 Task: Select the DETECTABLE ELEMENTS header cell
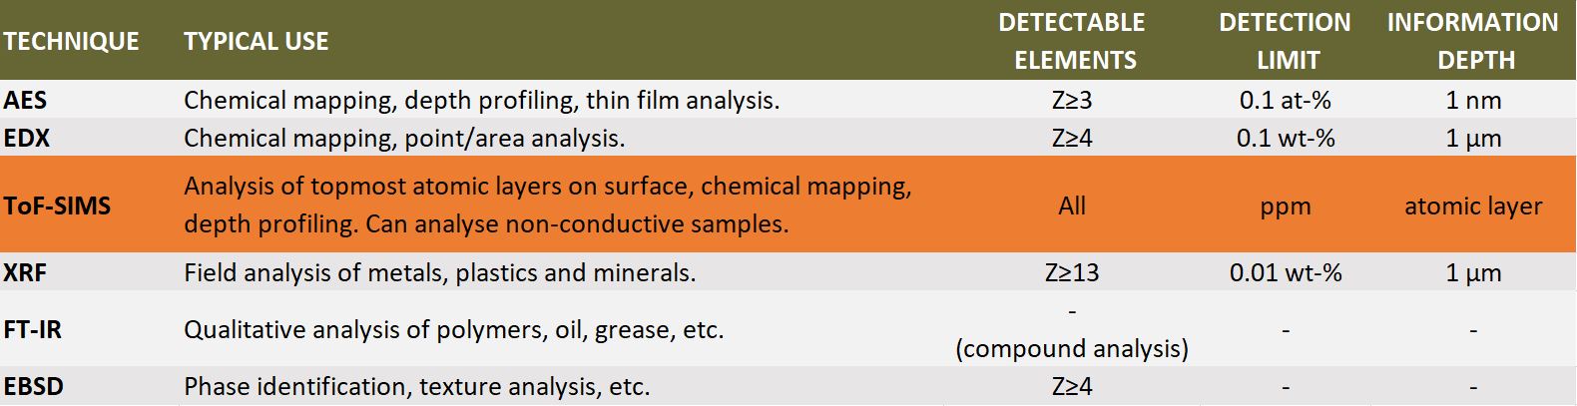(1073, 41)
